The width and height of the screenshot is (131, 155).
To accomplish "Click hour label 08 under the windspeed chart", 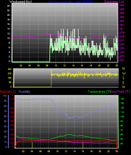I will pos(47,65).
